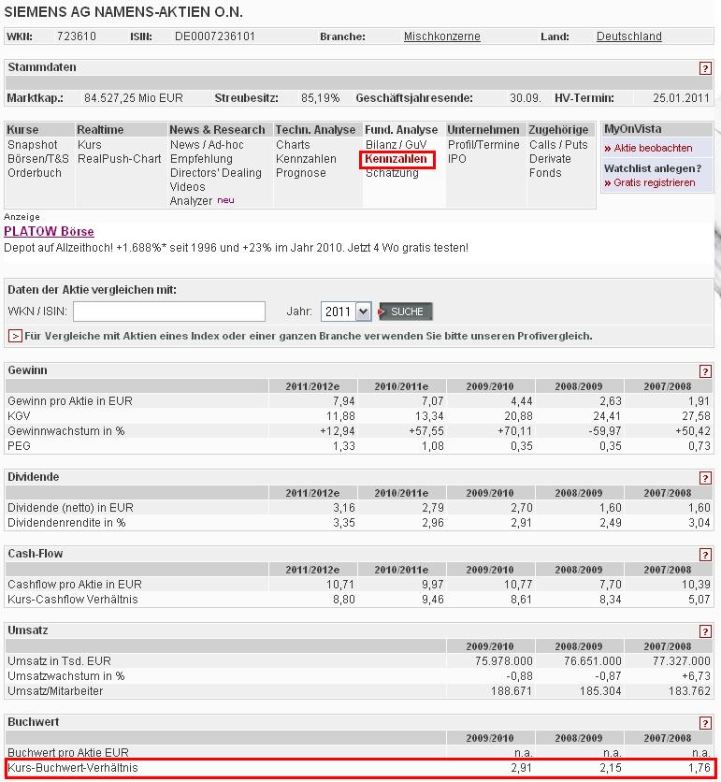Click the Kurs-Cashflow Verhältnis label
This screenshot has height=782, width=721.
point(73,599)
